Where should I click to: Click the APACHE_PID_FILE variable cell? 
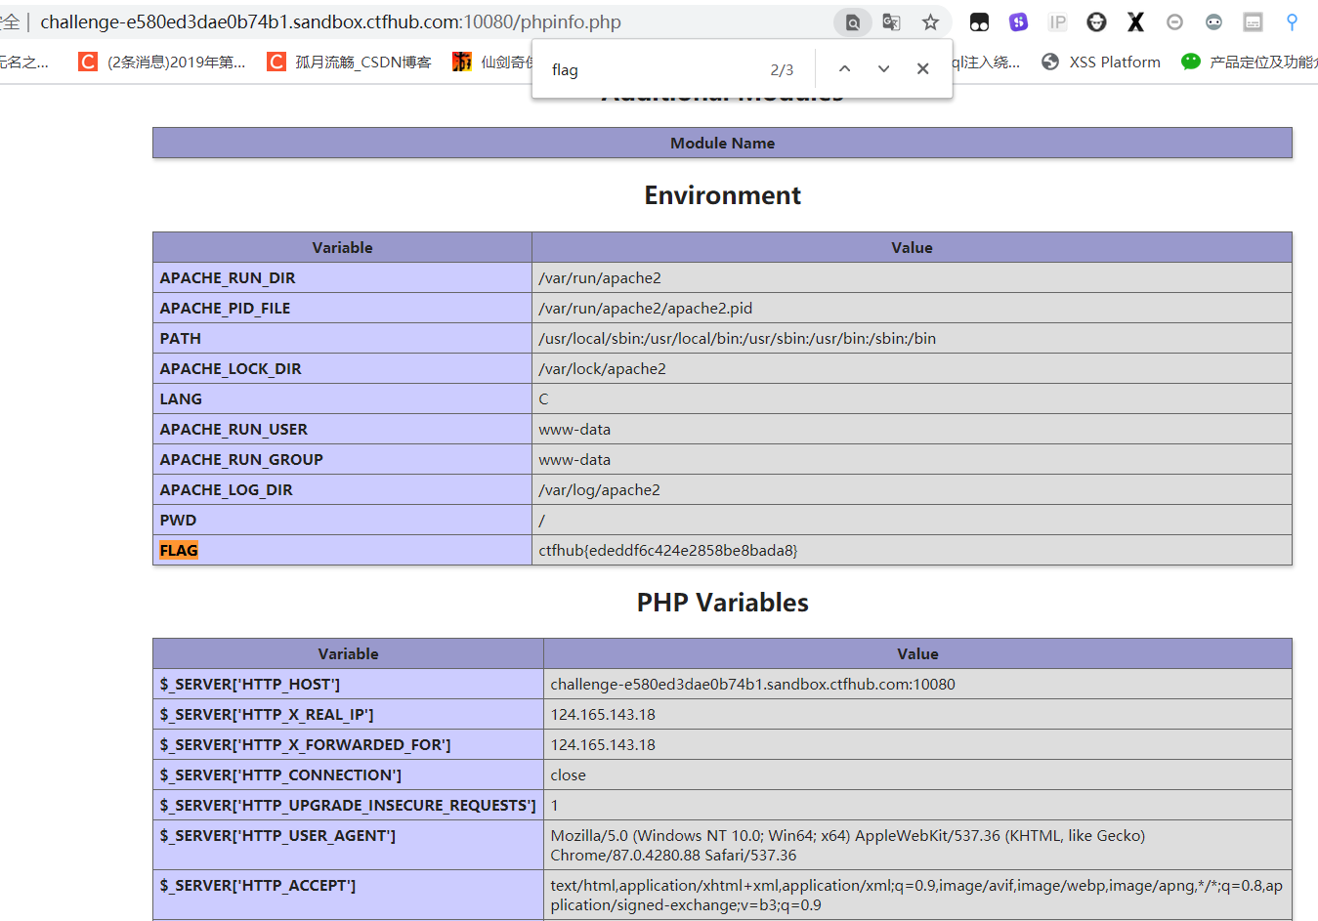click(342, 308)
